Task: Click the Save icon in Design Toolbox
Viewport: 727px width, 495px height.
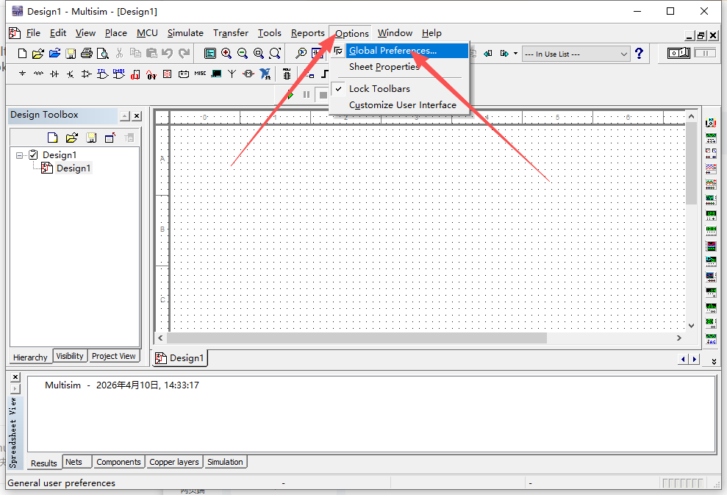Action: [90, 138]
